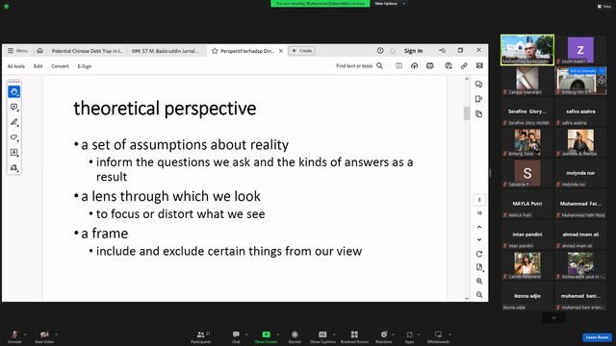Open Zoom Chat
The image size is (616, 346).
236,337
